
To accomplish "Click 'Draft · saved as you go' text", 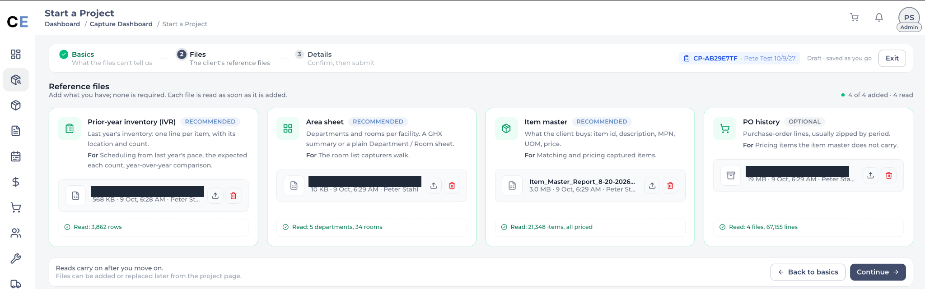I will pos(839,58).
